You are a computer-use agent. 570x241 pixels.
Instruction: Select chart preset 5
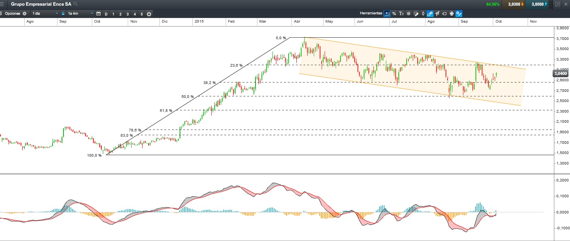coord(142,14)
